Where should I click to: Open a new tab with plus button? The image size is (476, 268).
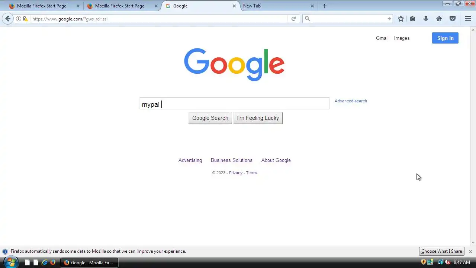coord(325,6)
